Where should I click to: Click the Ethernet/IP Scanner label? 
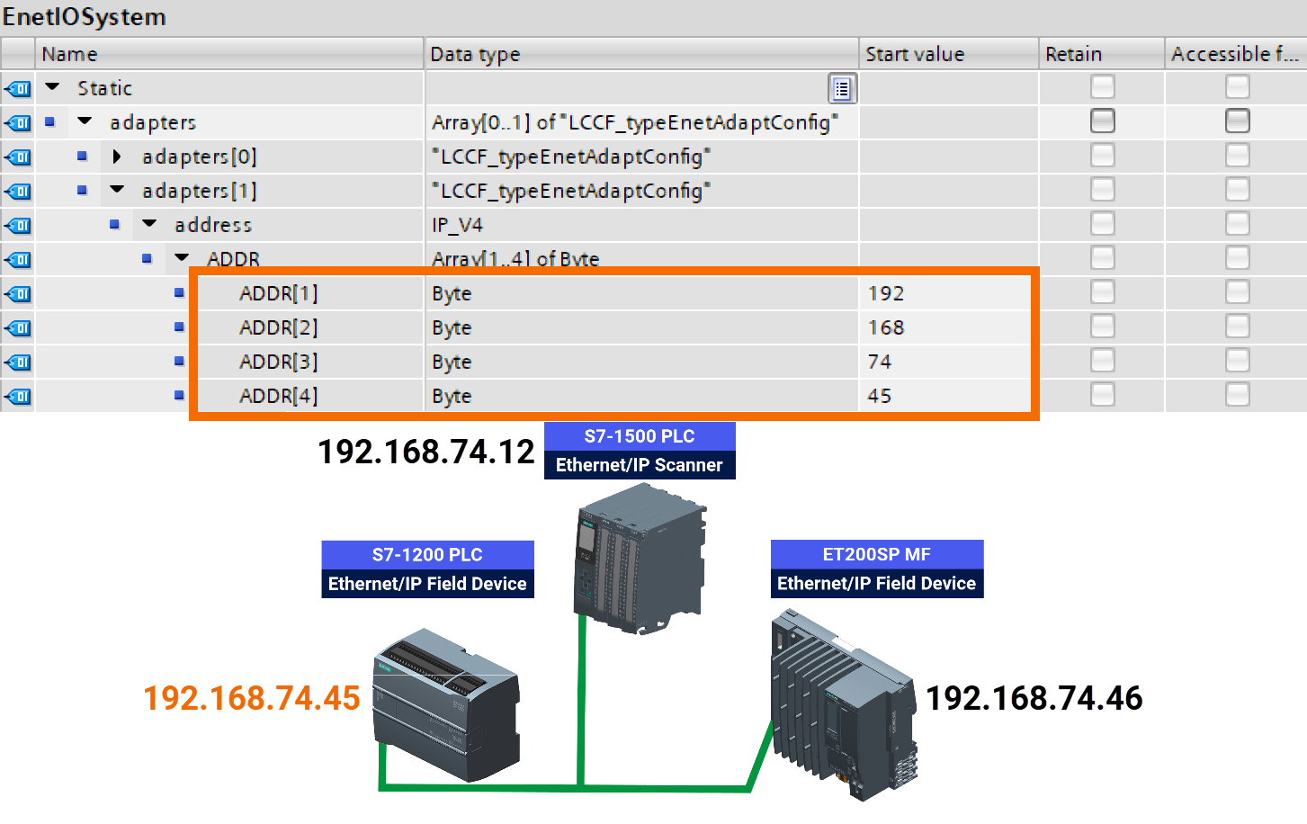point(640,465)
